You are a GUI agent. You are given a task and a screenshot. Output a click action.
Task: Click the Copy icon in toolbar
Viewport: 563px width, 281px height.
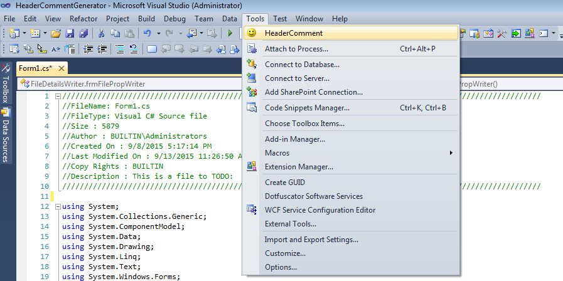click(x=115, y=33)
